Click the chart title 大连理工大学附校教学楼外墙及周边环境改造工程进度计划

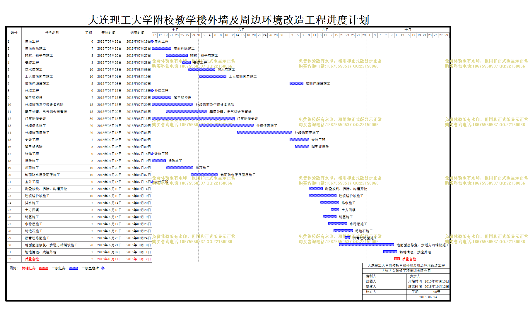click(228, 20)
